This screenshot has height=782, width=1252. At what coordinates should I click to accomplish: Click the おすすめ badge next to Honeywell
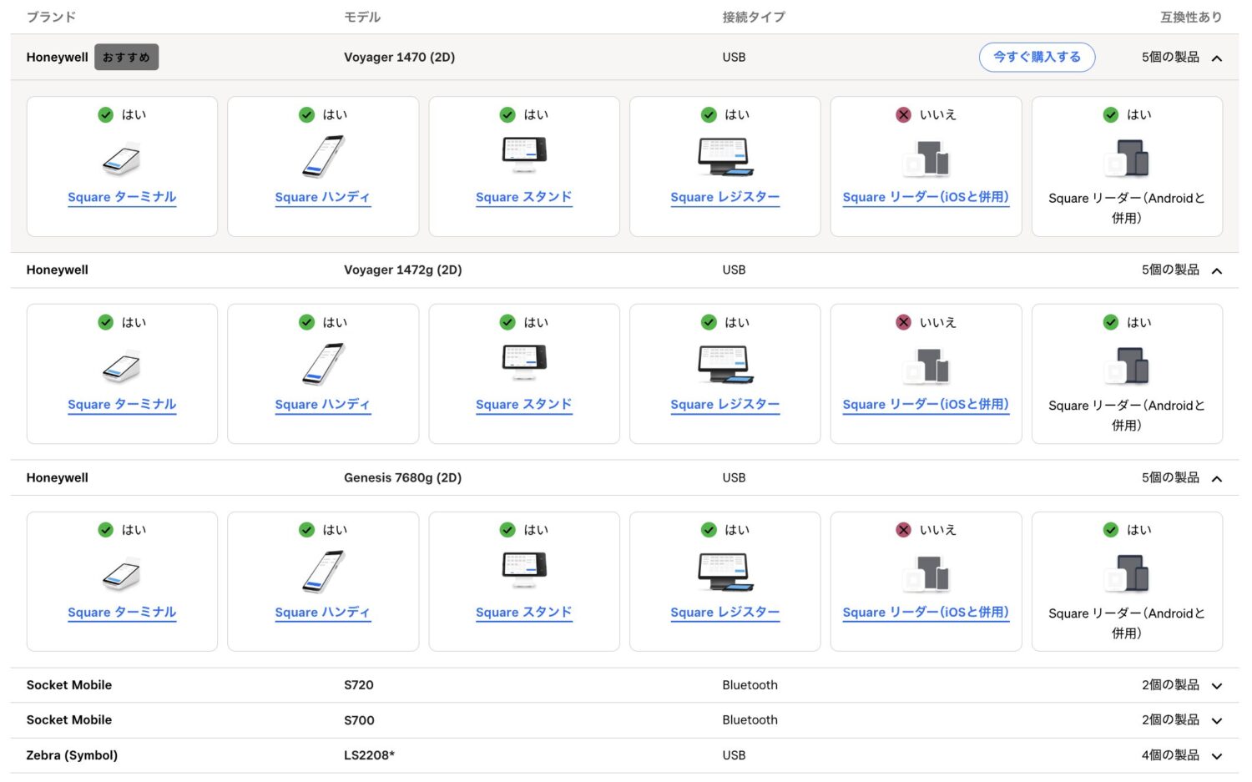(x=126, y=58)
